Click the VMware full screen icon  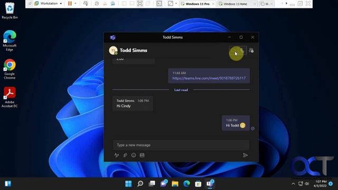[x=140, y=4]
